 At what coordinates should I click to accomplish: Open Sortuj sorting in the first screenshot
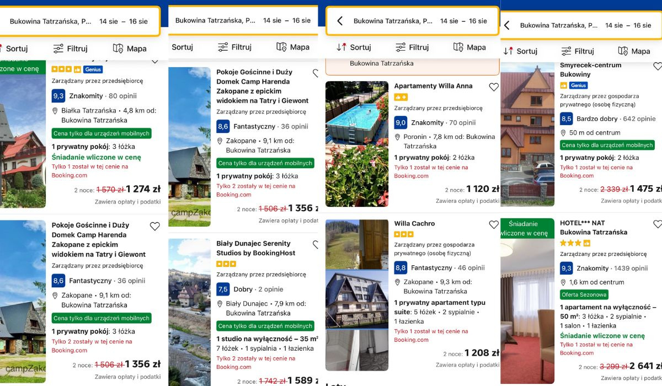[x=14, y=49]
